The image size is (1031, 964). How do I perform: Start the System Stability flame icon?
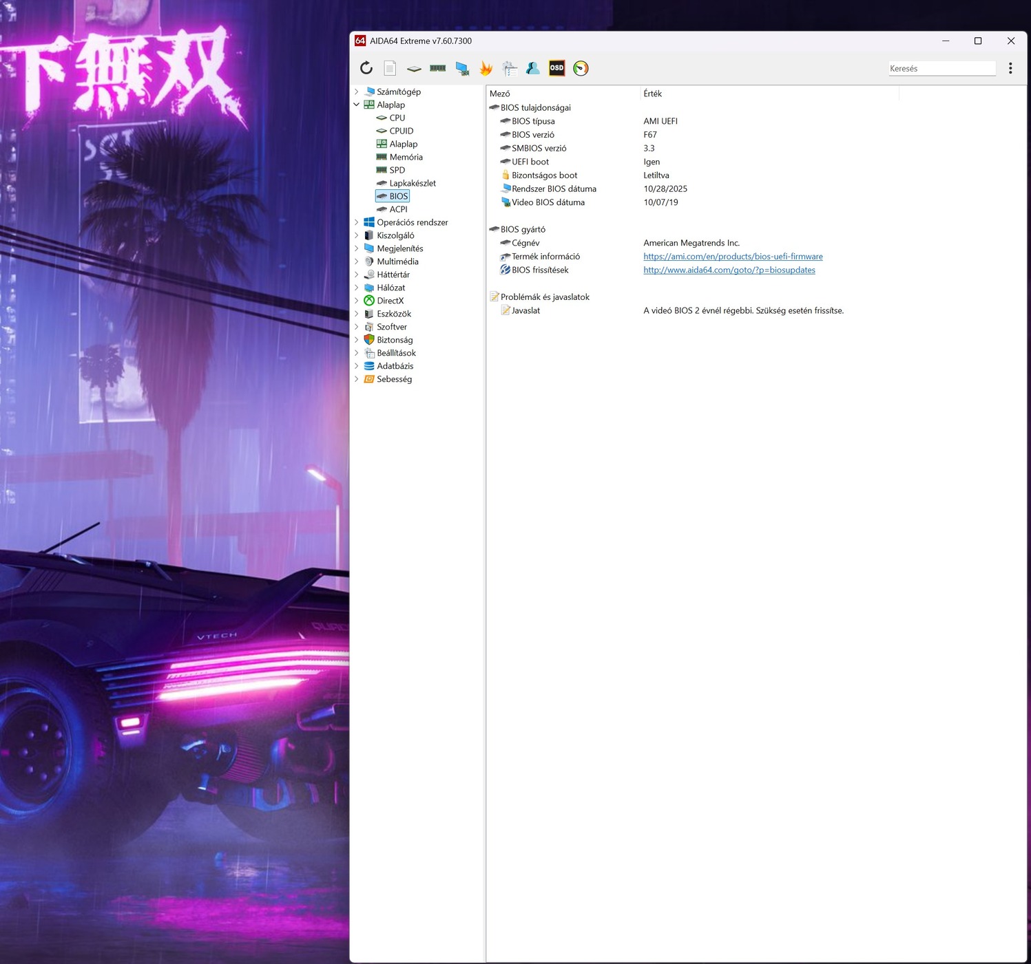486,68
